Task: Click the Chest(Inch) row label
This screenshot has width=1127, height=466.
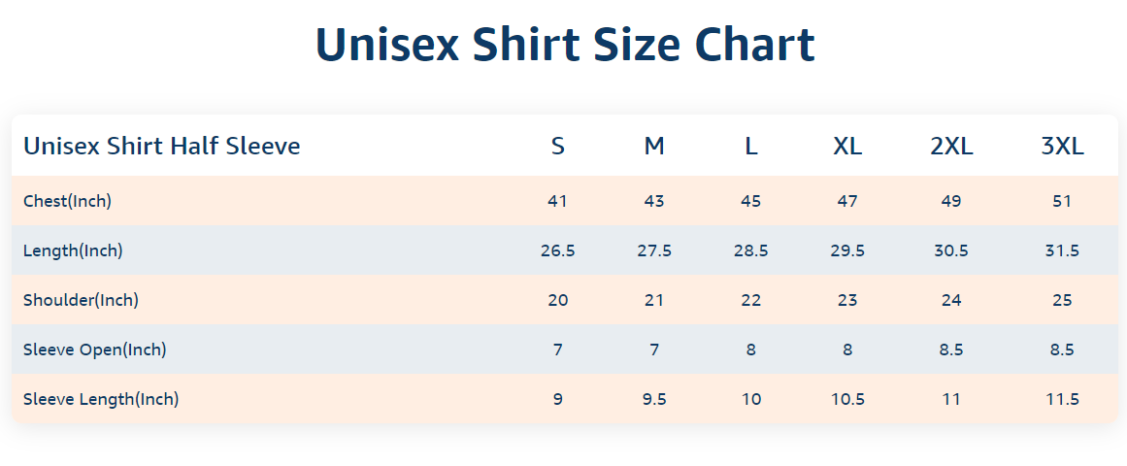Action: point(67,201)
